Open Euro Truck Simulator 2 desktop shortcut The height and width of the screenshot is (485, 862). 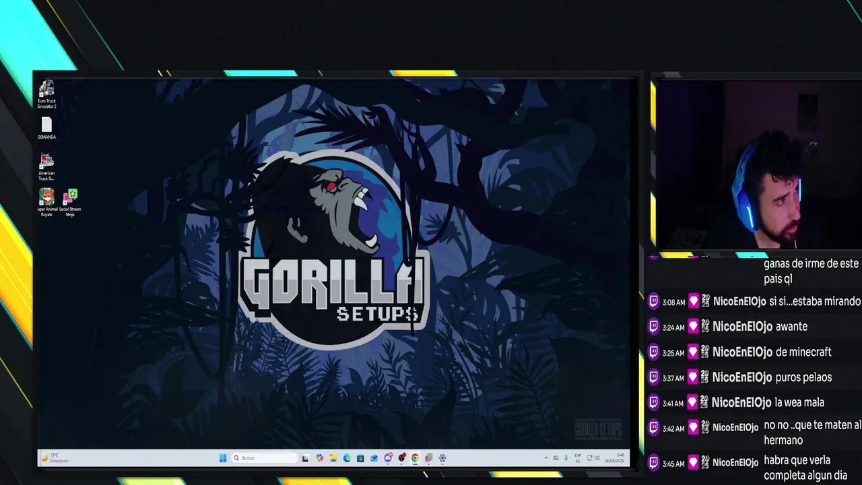[46, 94]
